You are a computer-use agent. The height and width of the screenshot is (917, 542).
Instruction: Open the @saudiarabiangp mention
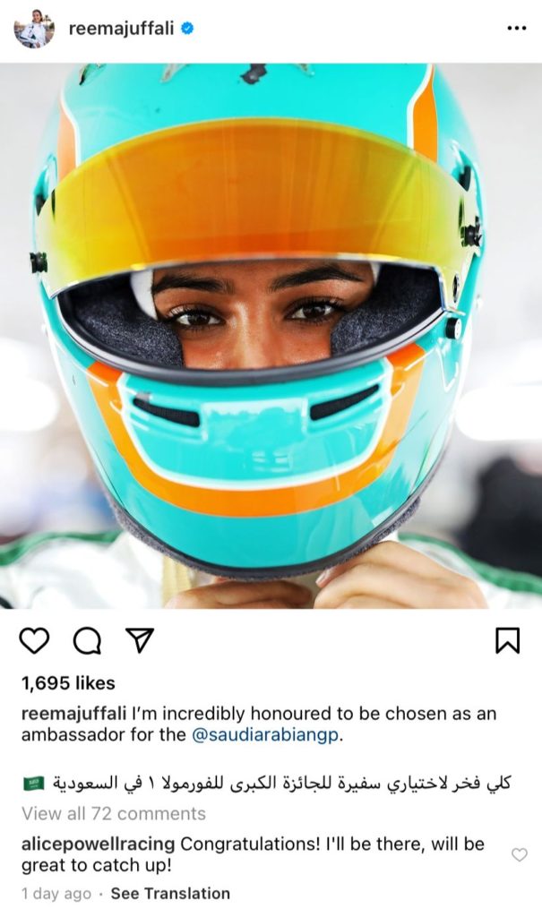coord(265,735)
